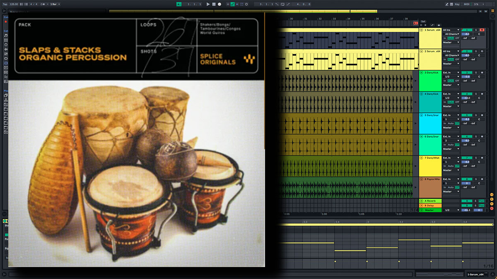Arm the 8 Psyco HHa track
Image resolution: width=497 pixels, height=279 pixels.
point(482,179)
